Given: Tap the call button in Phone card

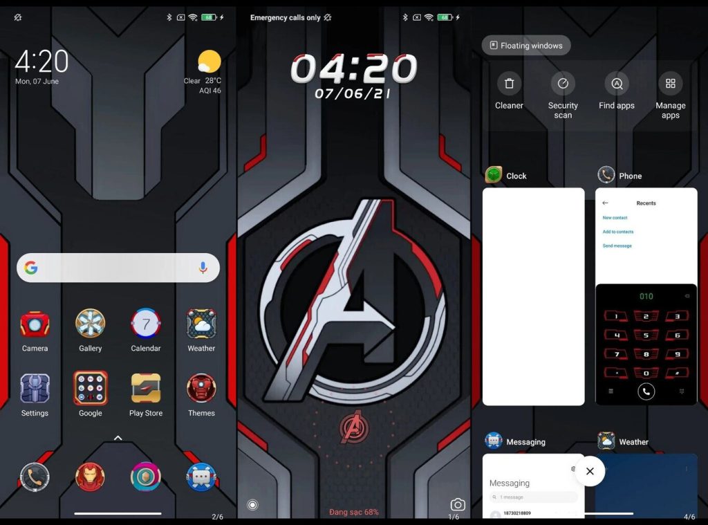Looking at the screenshot, I should pyautogui.click(x=646, y=392).
